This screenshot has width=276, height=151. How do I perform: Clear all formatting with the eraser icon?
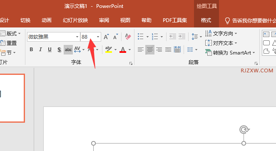(x=128, y=37)
